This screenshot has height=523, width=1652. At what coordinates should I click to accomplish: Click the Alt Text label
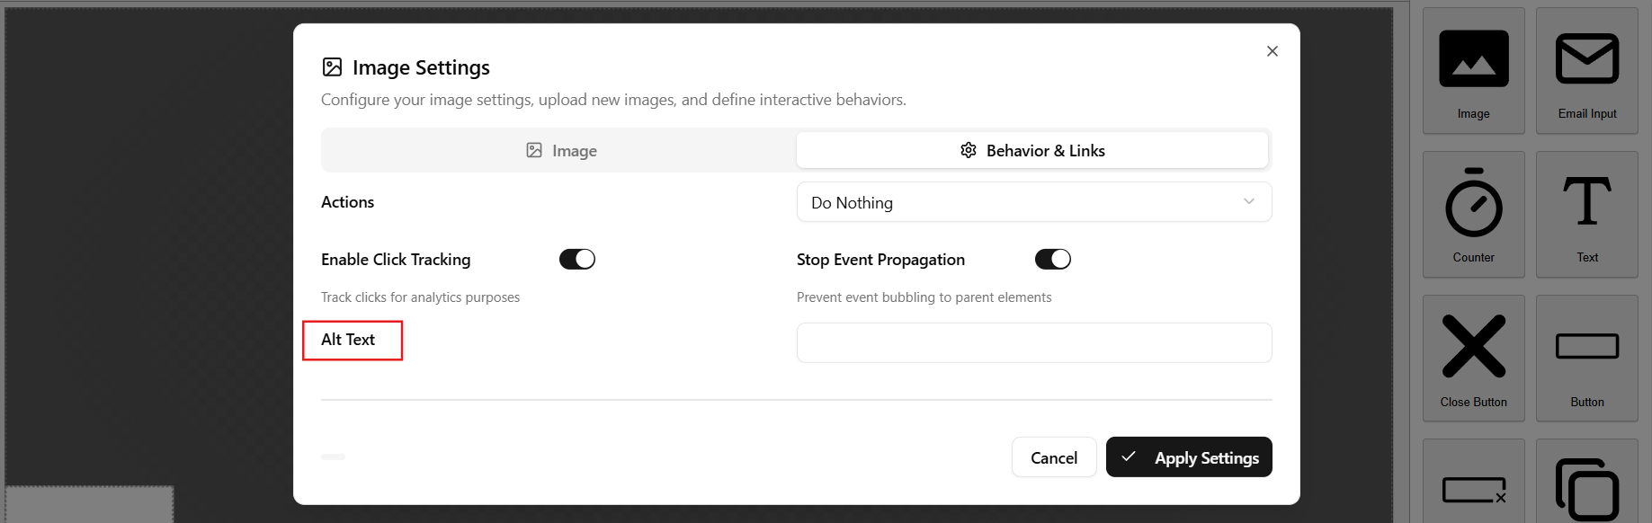348,340
